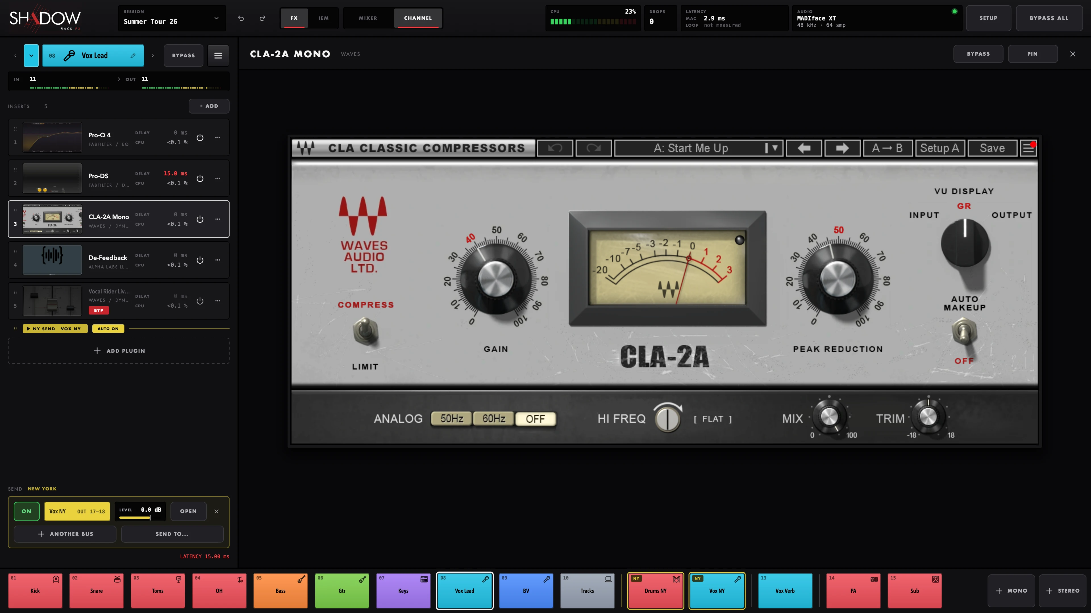The height and width of the screenshot is (613, 1091).
Task: Click the Waves plugin redo button
Action: (x=593, y=148)
